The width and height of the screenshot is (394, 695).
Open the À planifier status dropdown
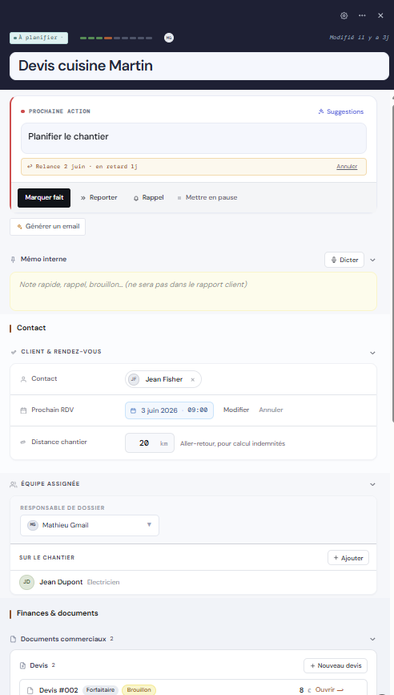tap(39, 38)
